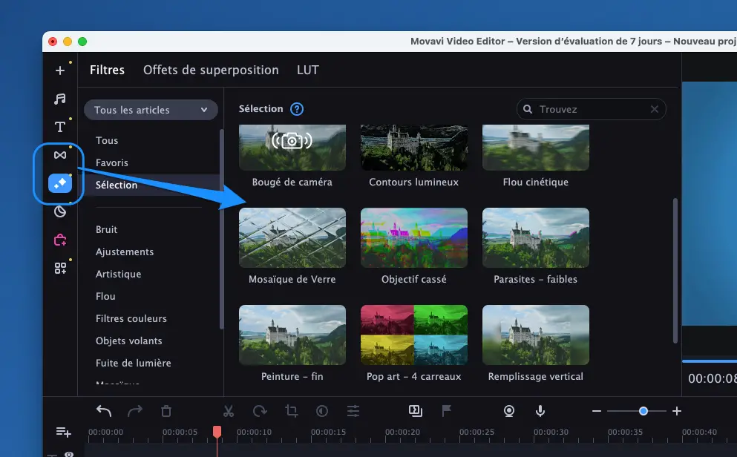Select the Tous category
The image size is (737, 457).
(107, 140)
